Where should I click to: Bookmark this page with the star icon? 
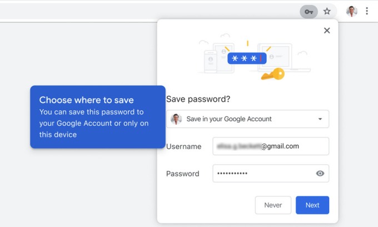[327, 11]
